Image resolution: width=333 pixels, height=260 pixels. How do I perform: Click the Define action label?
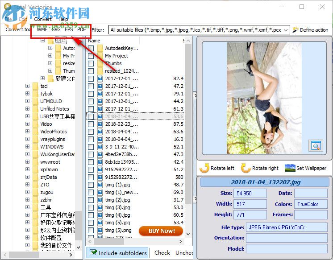click(x=314, y=30)
